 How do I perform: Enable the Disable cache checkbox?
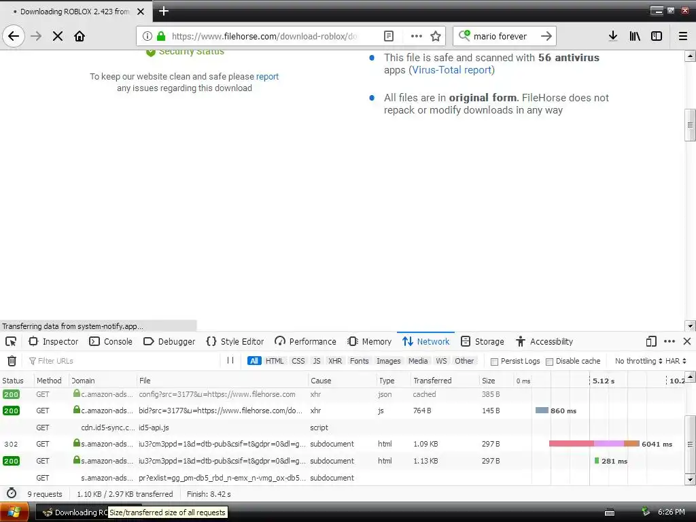click(549, 362)
